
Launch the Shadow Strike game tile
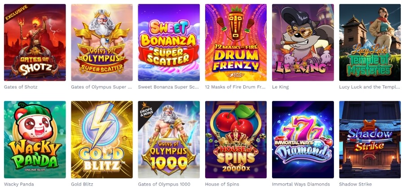[x=370, y=139]
